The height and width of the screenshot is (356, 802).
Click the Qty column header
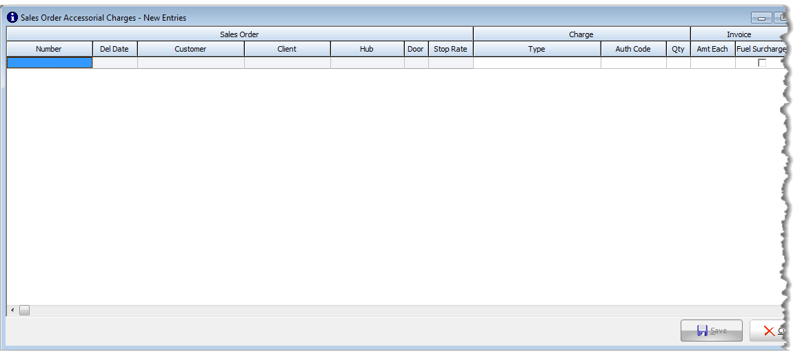coord(679,49)
